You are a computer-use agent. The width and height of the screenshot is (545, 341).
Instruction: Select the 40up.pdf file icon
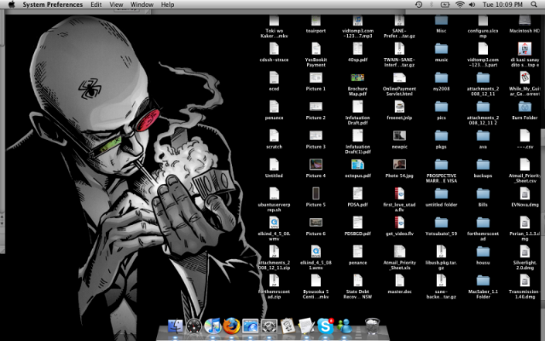357,49
